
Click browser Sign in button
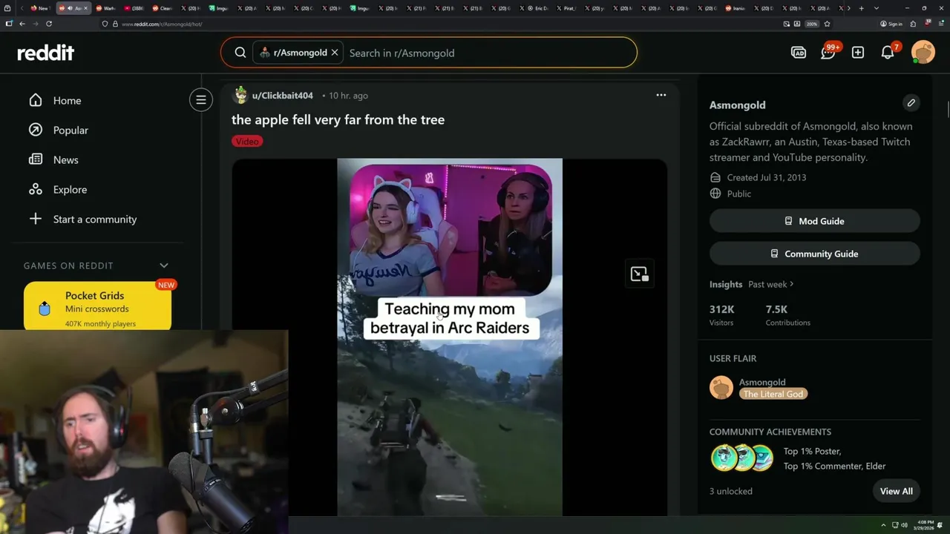coord(891,24)
